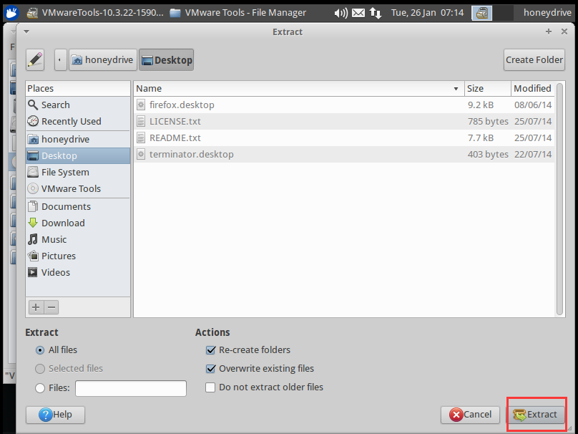Click the LICENSE.txt file icon

(x=140, y=121)
